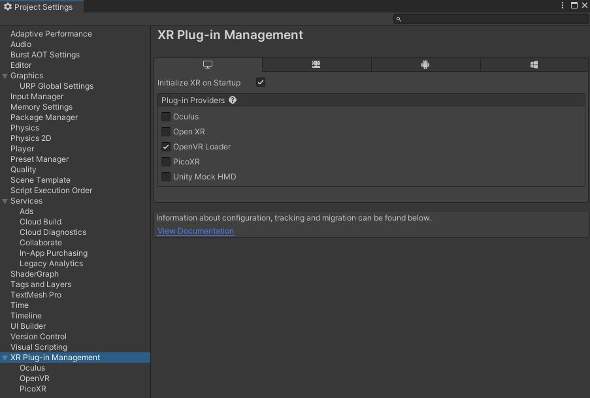
Task: Open the Player settings page
Action: (22, 149)
